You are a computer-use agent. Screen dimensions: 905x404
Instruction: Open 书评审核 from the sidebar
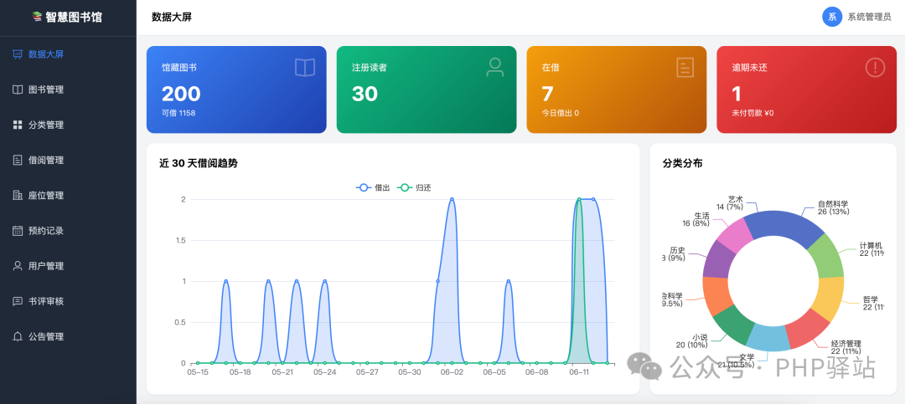pos(68,301)
